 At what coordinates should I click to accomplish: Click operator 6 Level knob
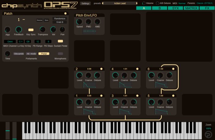151,75
